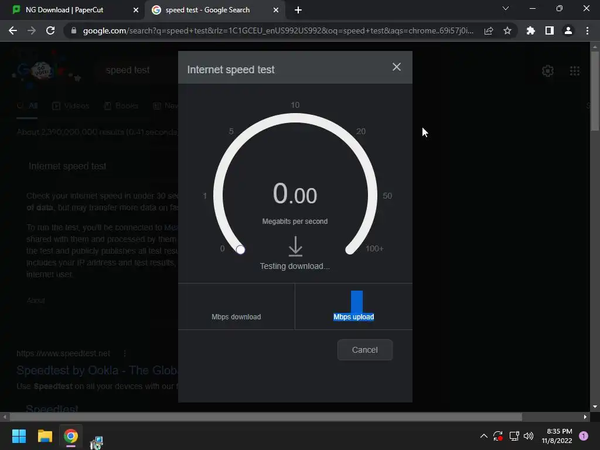Open the Speedtest by Ookla result link
This screenshot has height=450, width=600.
tap(97, 370)
